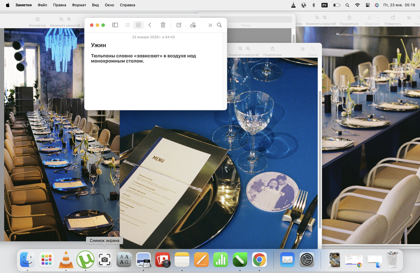Viewport: 420px width, 273px height.
Task: Open the dropdown arrow beside Выделить
Action: click(x=378, y=18)
